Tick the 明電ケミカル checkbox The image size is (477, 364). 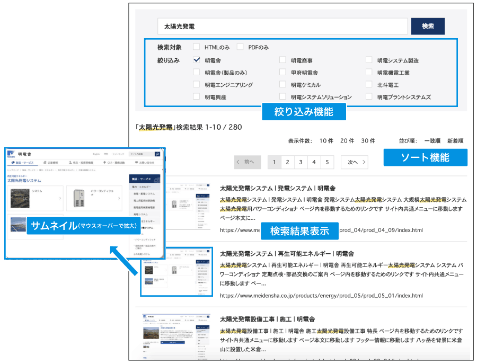coord(282,85)
